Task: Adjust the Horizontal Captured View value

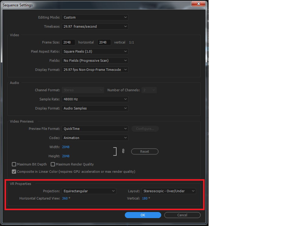Action: point(65,198)
